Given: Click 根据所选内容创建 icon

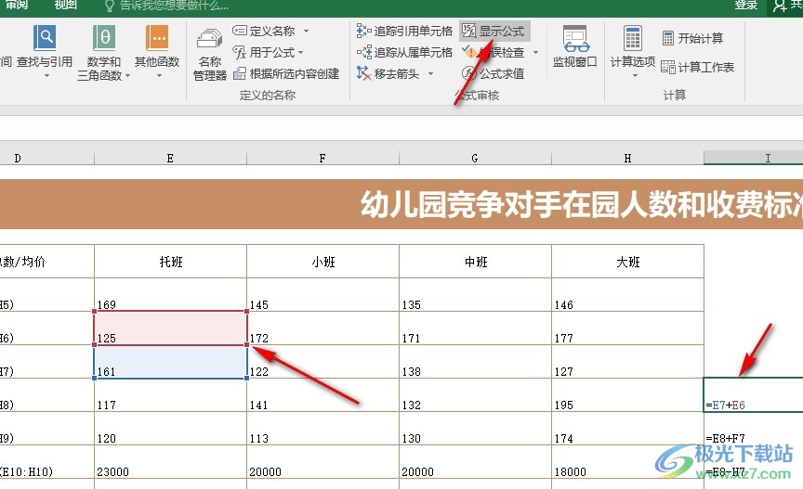Looking at the screenshot, I should pos(240,73).
